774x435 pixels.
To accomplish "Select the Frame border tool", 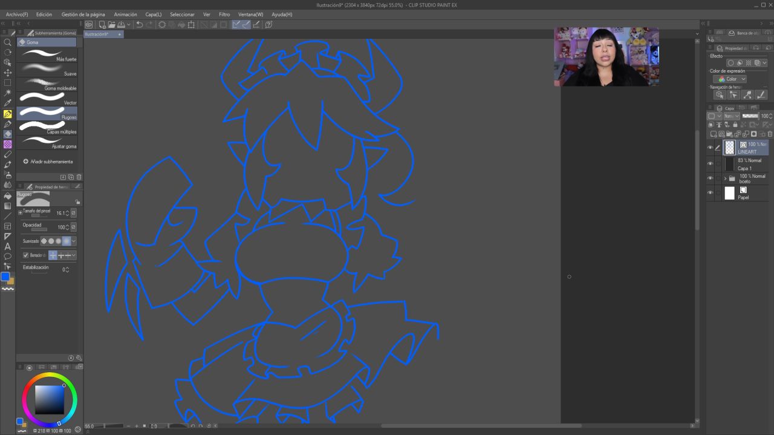I will [7, 226].
